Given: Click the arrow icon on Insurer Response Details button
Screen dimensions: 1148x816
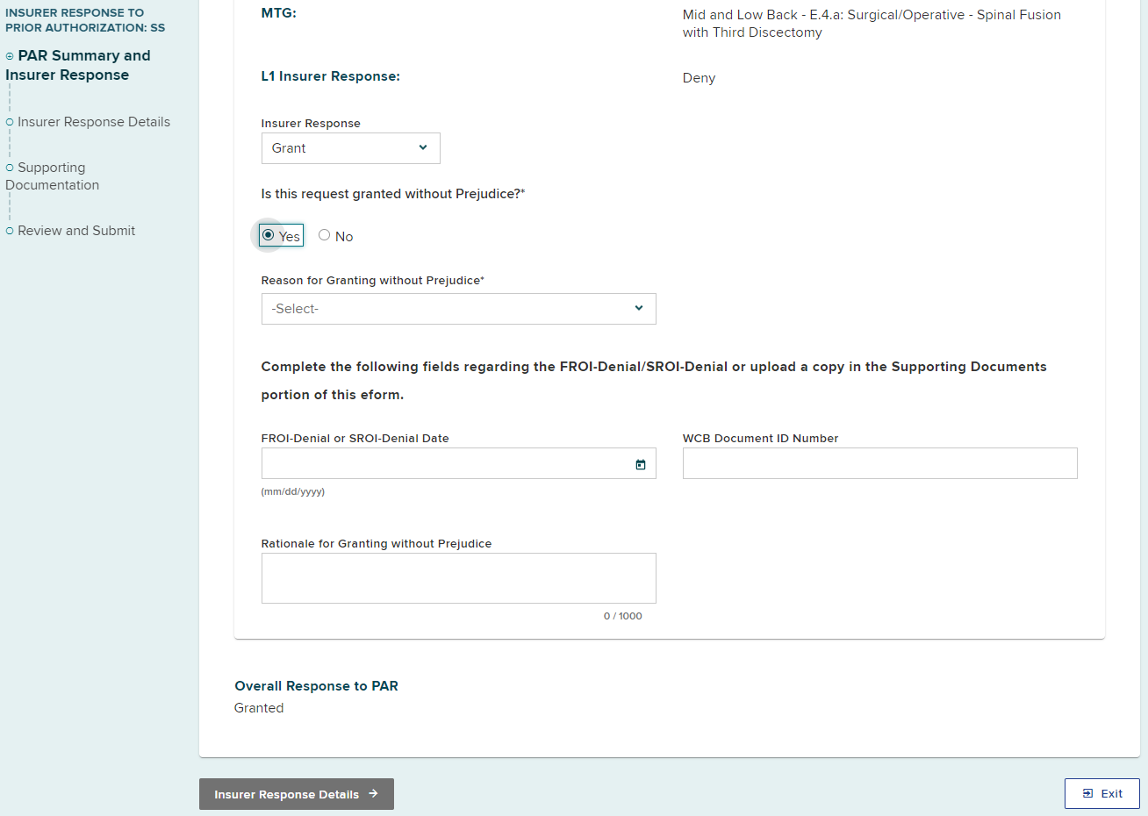Looking at the screenshot, I should [x=373, y=793].
